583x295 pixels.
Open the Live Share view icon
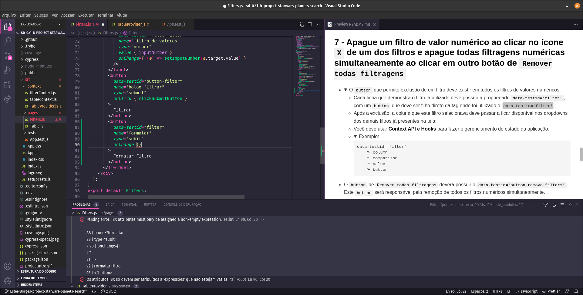coord(8,99)
